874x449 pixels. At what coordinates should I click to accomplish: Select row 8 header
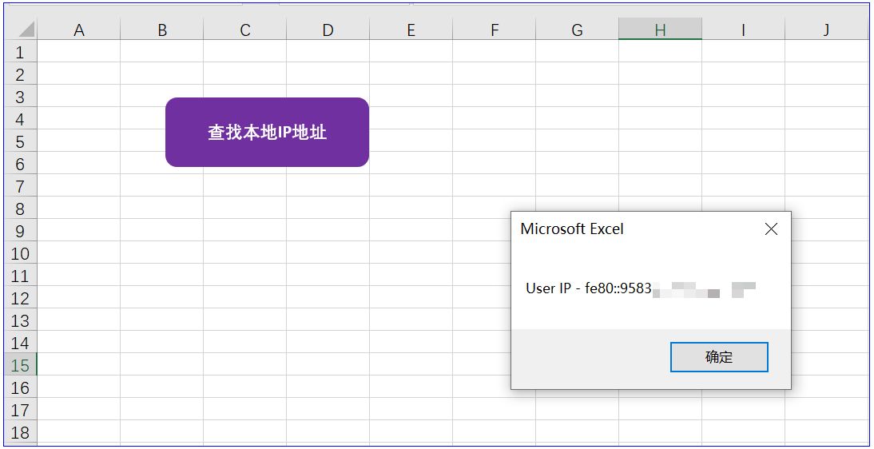point(21,208)
